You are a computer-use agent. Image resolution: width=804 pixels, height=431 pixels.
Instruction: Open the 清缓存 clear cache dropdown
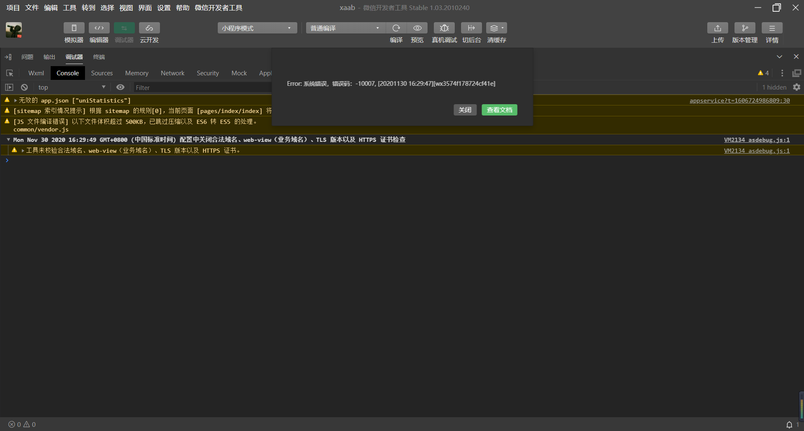(x=497, y=28)
